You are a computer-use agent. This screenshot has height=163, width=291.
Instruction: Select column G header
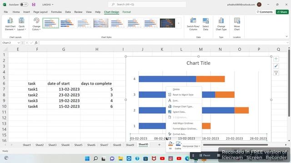click(64, 49)
